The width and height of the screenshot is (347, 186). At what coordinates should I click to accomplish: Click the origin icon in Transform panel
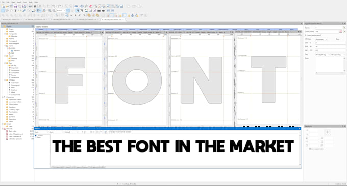point(327,132)
